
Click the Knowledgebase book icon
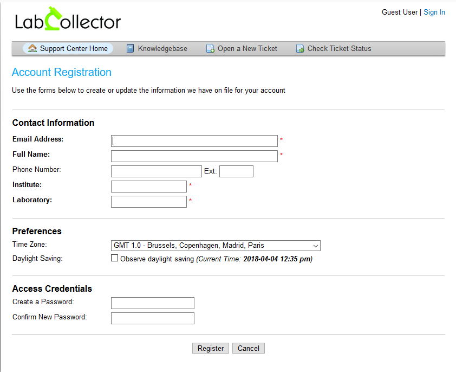point(131,48)
